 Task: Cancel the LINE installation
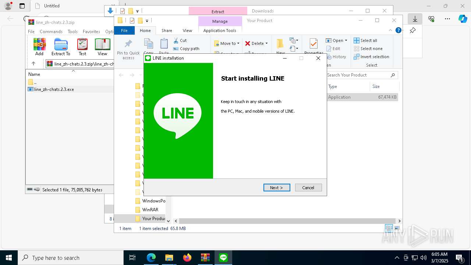(x=308, y=188)
